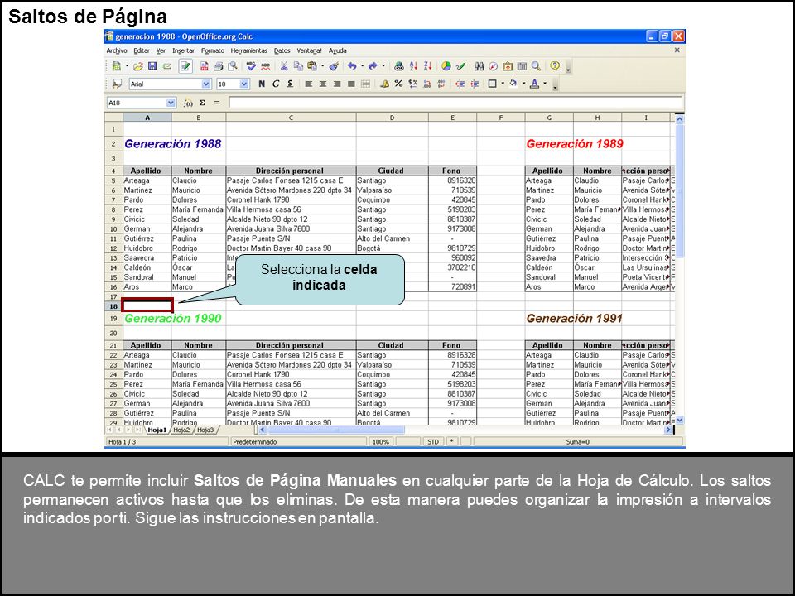
Task: Open the Formato menu
Action: click(x=213, y=50)
